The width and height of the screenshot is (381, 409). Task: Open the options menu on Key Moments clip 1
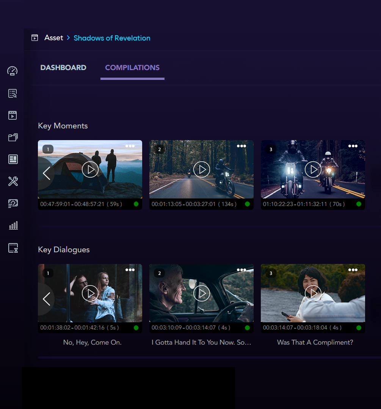click(130, 146)
